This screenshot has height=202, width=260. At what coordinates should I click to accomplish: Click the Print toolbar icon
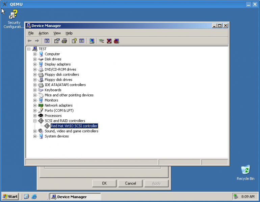[x=64, y=41]
